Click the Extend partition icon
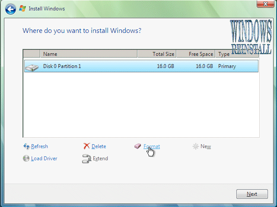 [x=86, y=158]
